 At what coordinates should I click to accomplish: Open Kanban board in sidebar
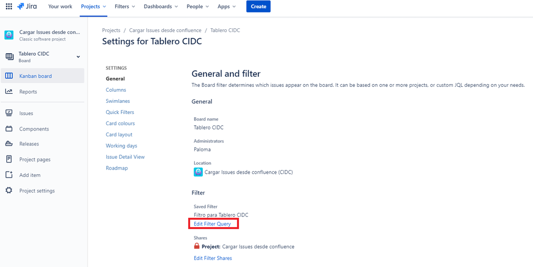click(x=43, y=76)
